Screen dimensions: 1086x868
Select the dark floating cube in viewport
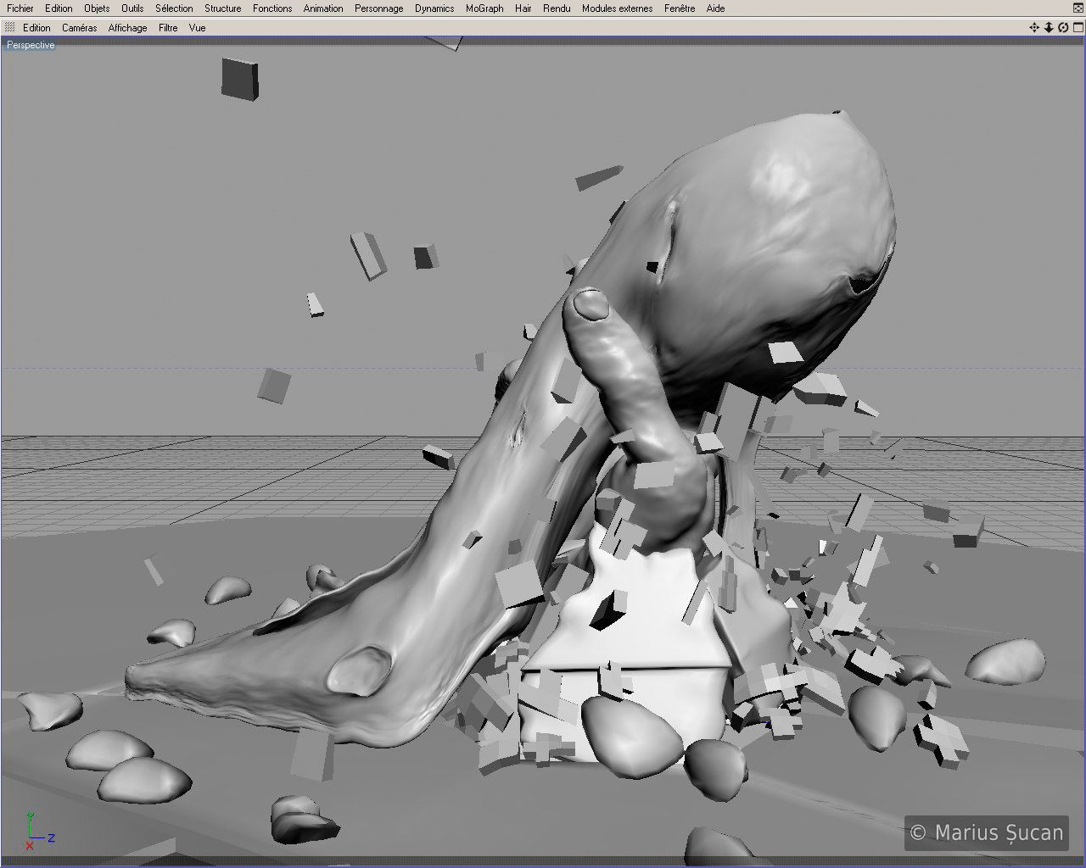pos(239,79)
